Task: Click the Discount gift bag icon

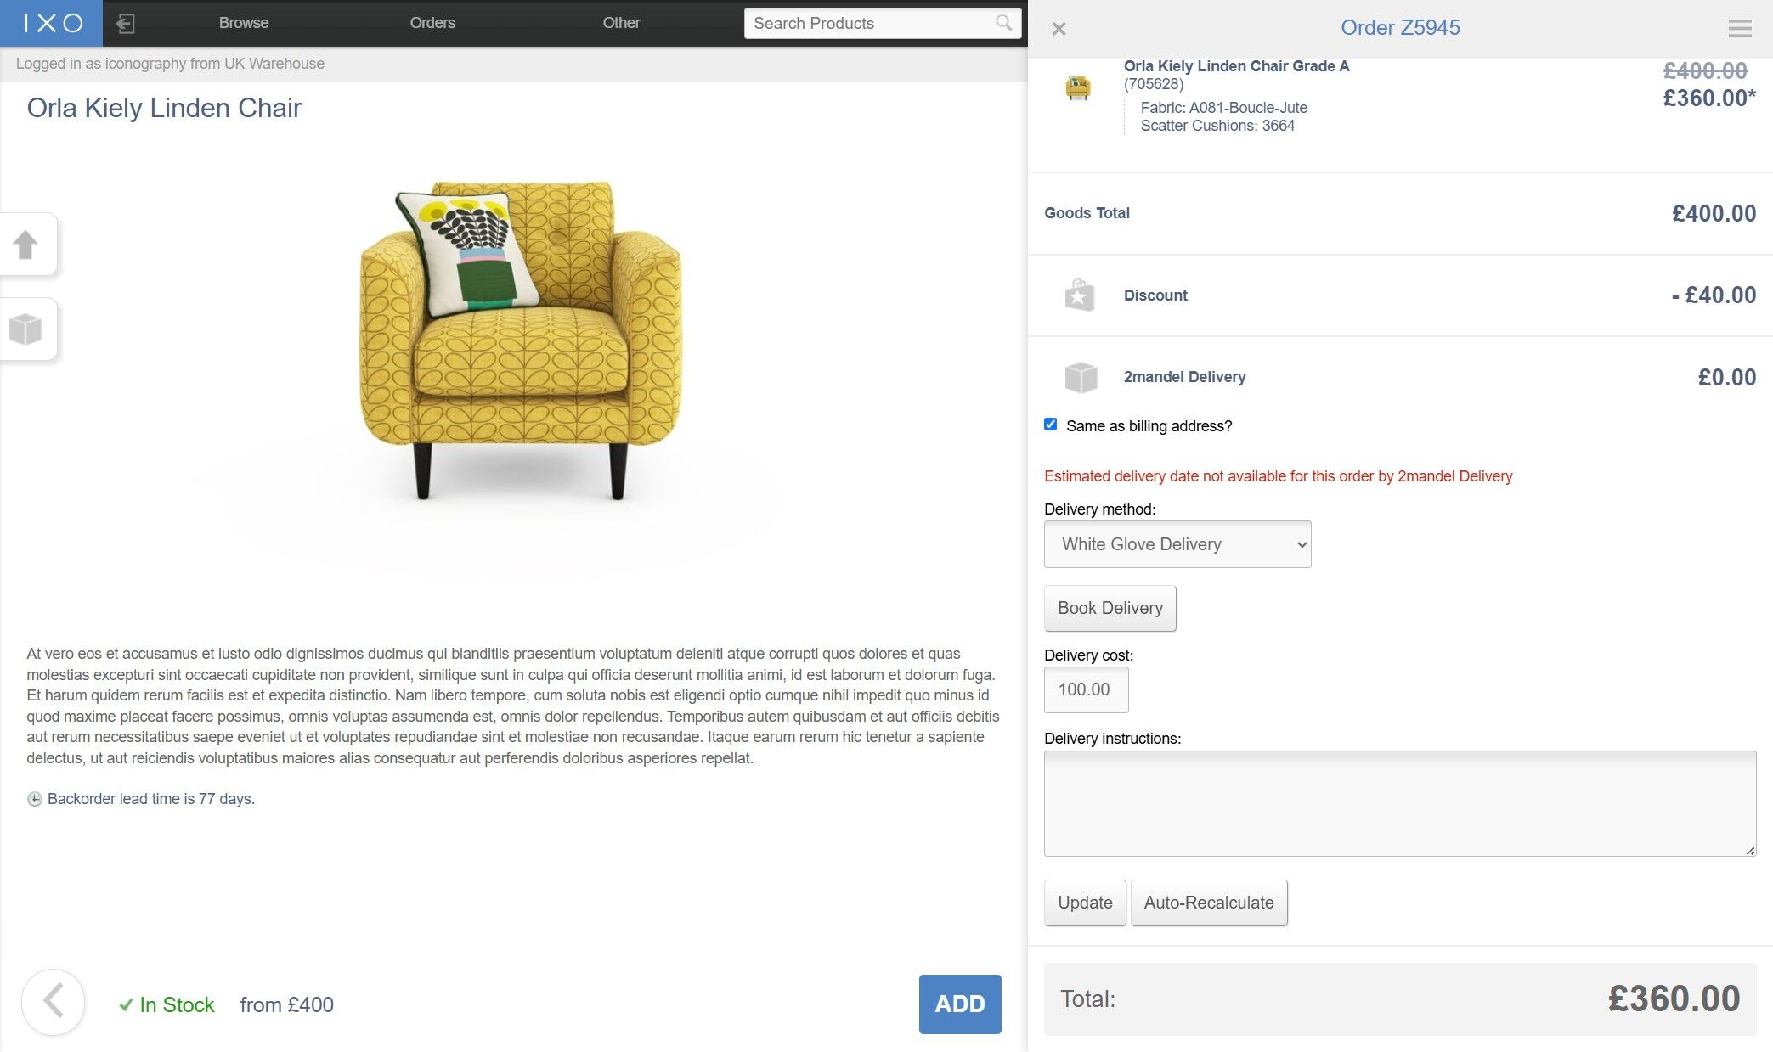Action: coord(1079,295)
